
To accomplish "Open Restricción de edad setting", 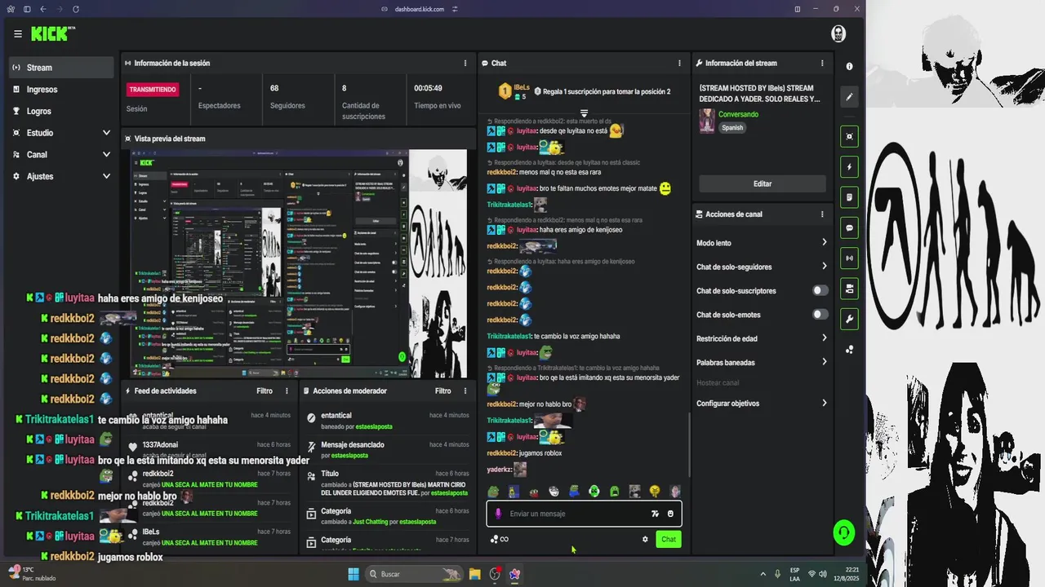I will pos(763,338).
